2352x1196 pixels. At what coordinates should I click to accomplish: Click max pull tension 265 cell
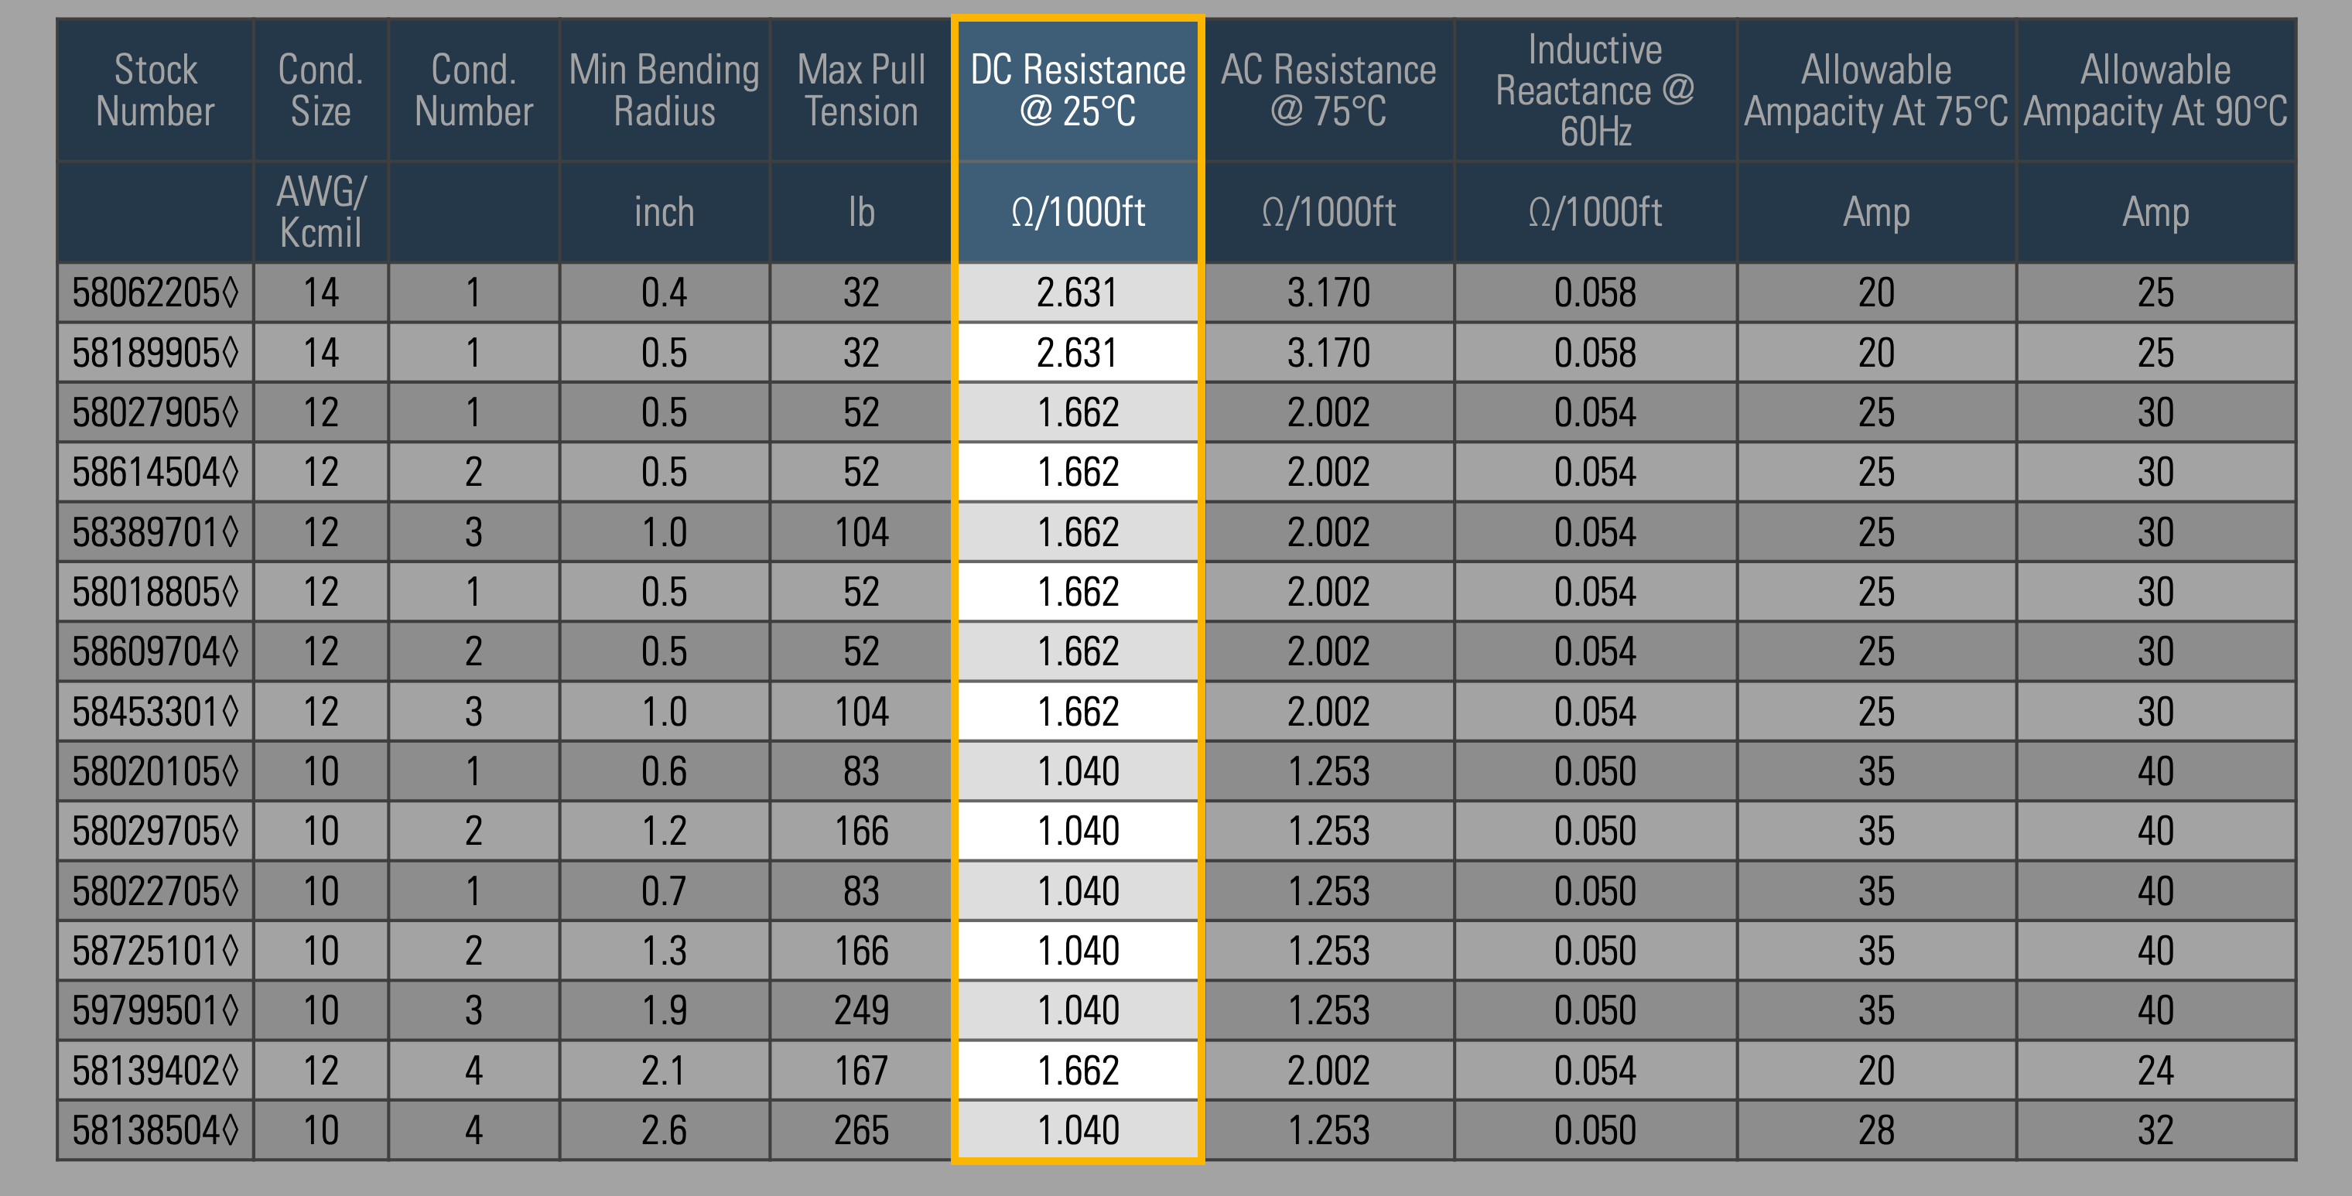pos(861,1130)
